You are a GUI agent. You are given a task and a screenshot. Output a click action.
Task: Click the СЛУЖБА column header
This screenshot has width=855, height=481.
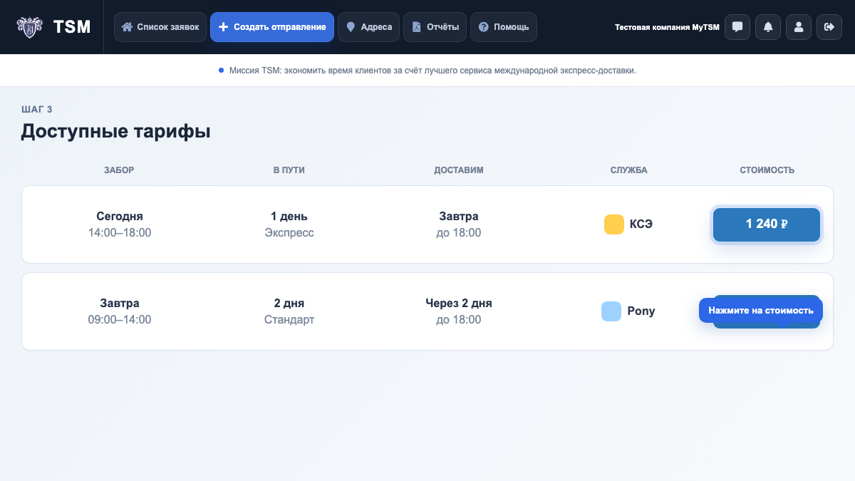tap(629, 170)
